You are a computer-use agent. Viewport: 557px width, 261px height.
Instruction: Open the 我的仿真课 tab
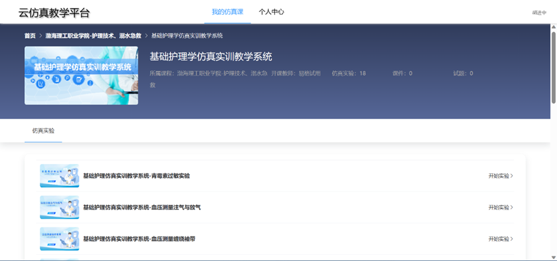tap(227, 11)
